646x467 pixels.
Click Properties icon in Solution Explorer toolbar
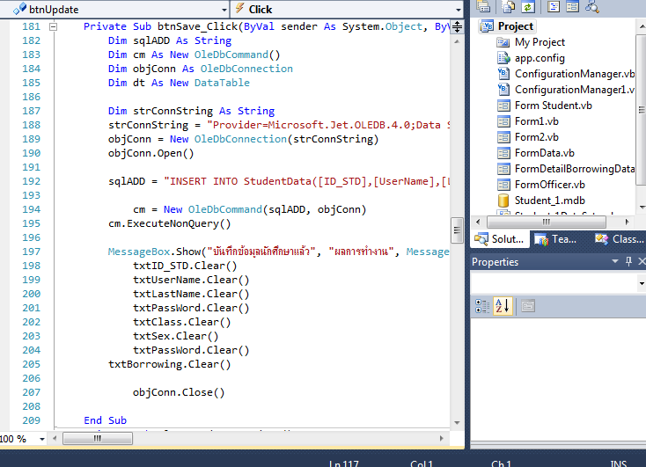(483, 6)
